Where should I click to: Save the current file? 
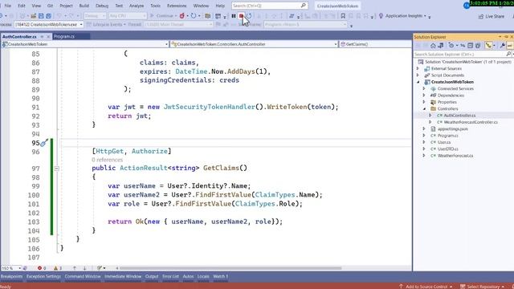click(x=41, y=16)
